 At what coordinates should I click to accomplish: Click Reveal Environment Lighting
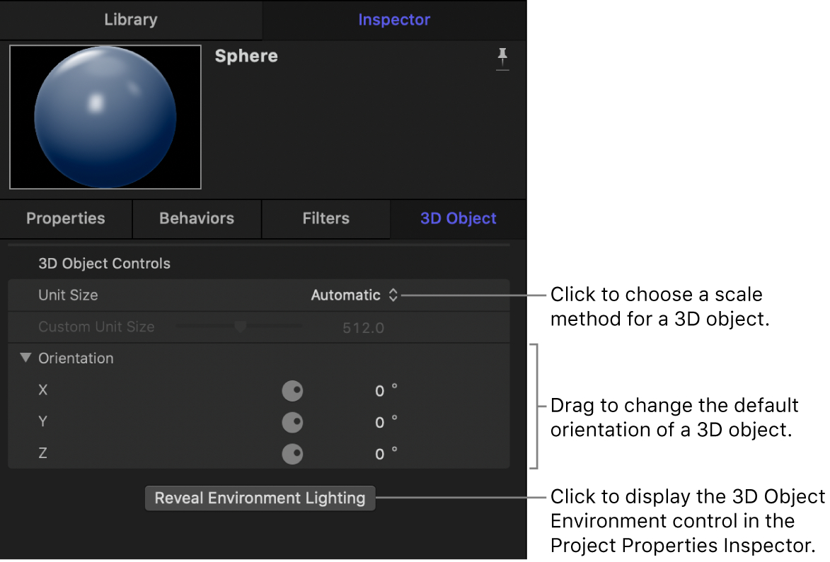tap(260, 498)
